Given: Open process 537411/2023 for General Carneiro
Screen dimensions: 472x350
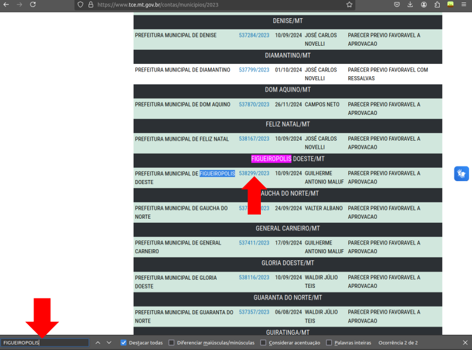Looking at the screenshot, I should (x=254, y=243).
